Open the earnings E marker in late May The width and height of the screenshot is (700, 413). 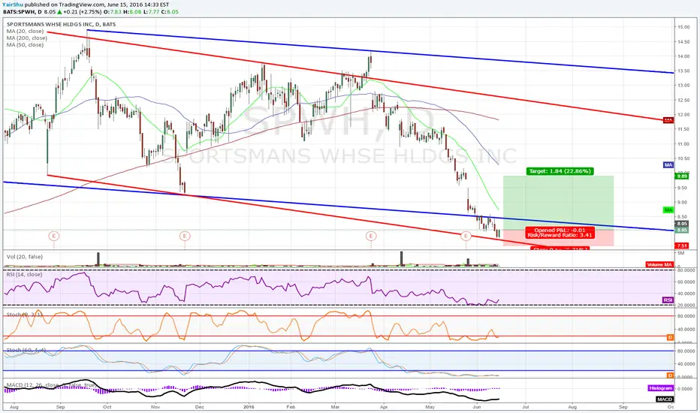(466, 236)
